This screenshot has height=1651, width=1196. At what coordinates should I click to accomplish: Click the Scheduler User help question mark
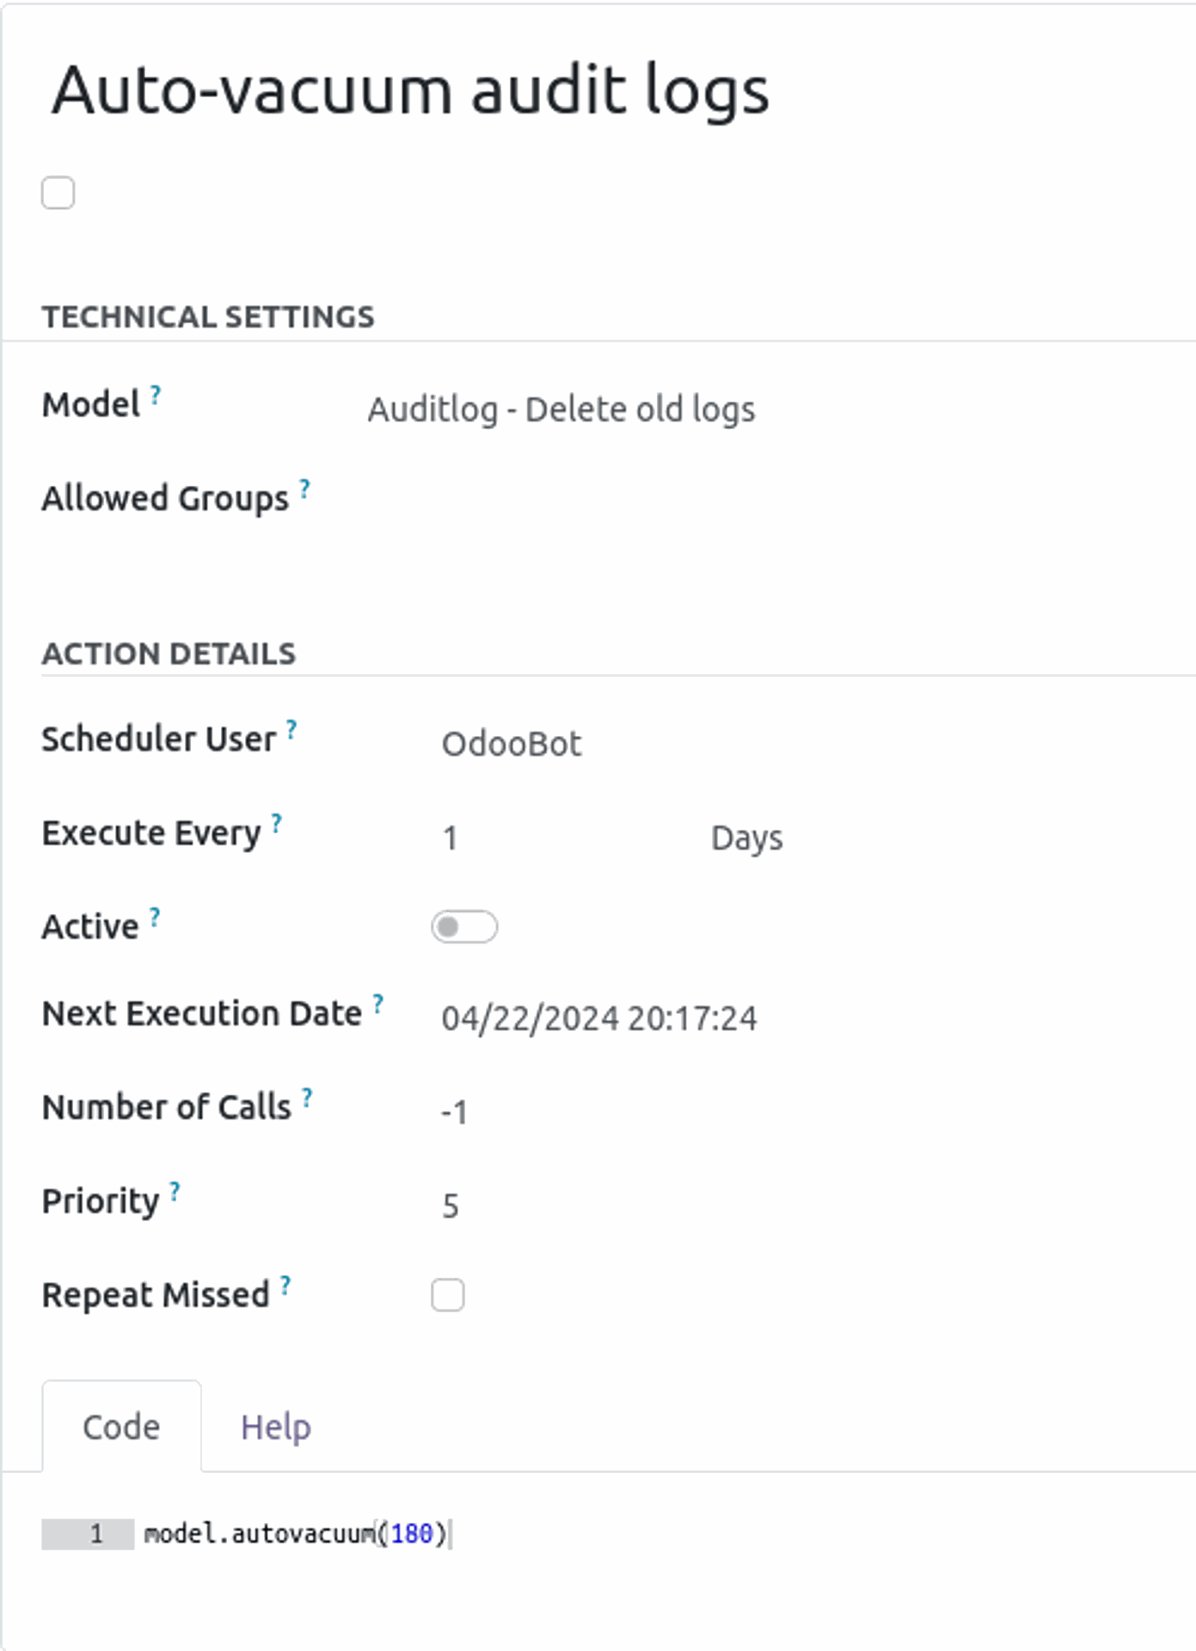click(x=291, y=730)
